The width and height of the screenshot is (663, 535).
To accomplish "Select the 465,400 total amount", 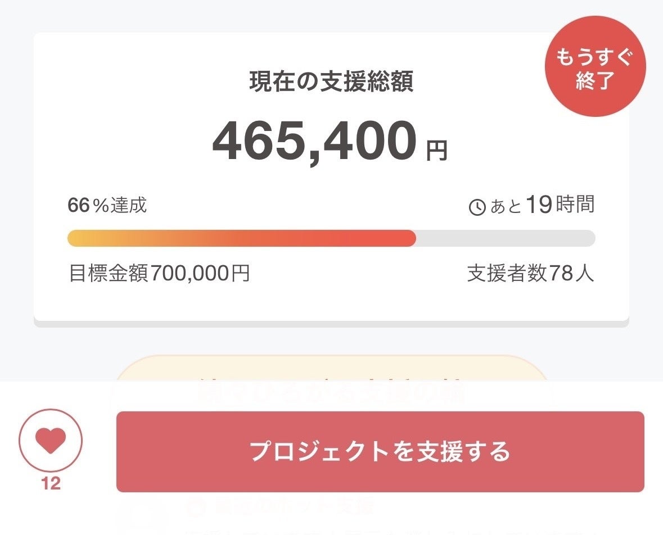I will (x=314, y=141).
